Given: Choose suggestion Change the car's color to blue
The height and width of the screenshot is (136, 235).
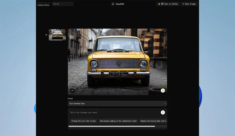Looking at the screenshot, I should [x=83, y=121].
